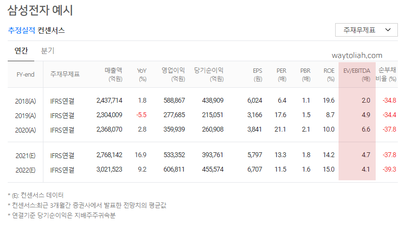Viewport: 408px width, 228px height.
Task: Click the operating profit value 277,685
Action: 174,115
